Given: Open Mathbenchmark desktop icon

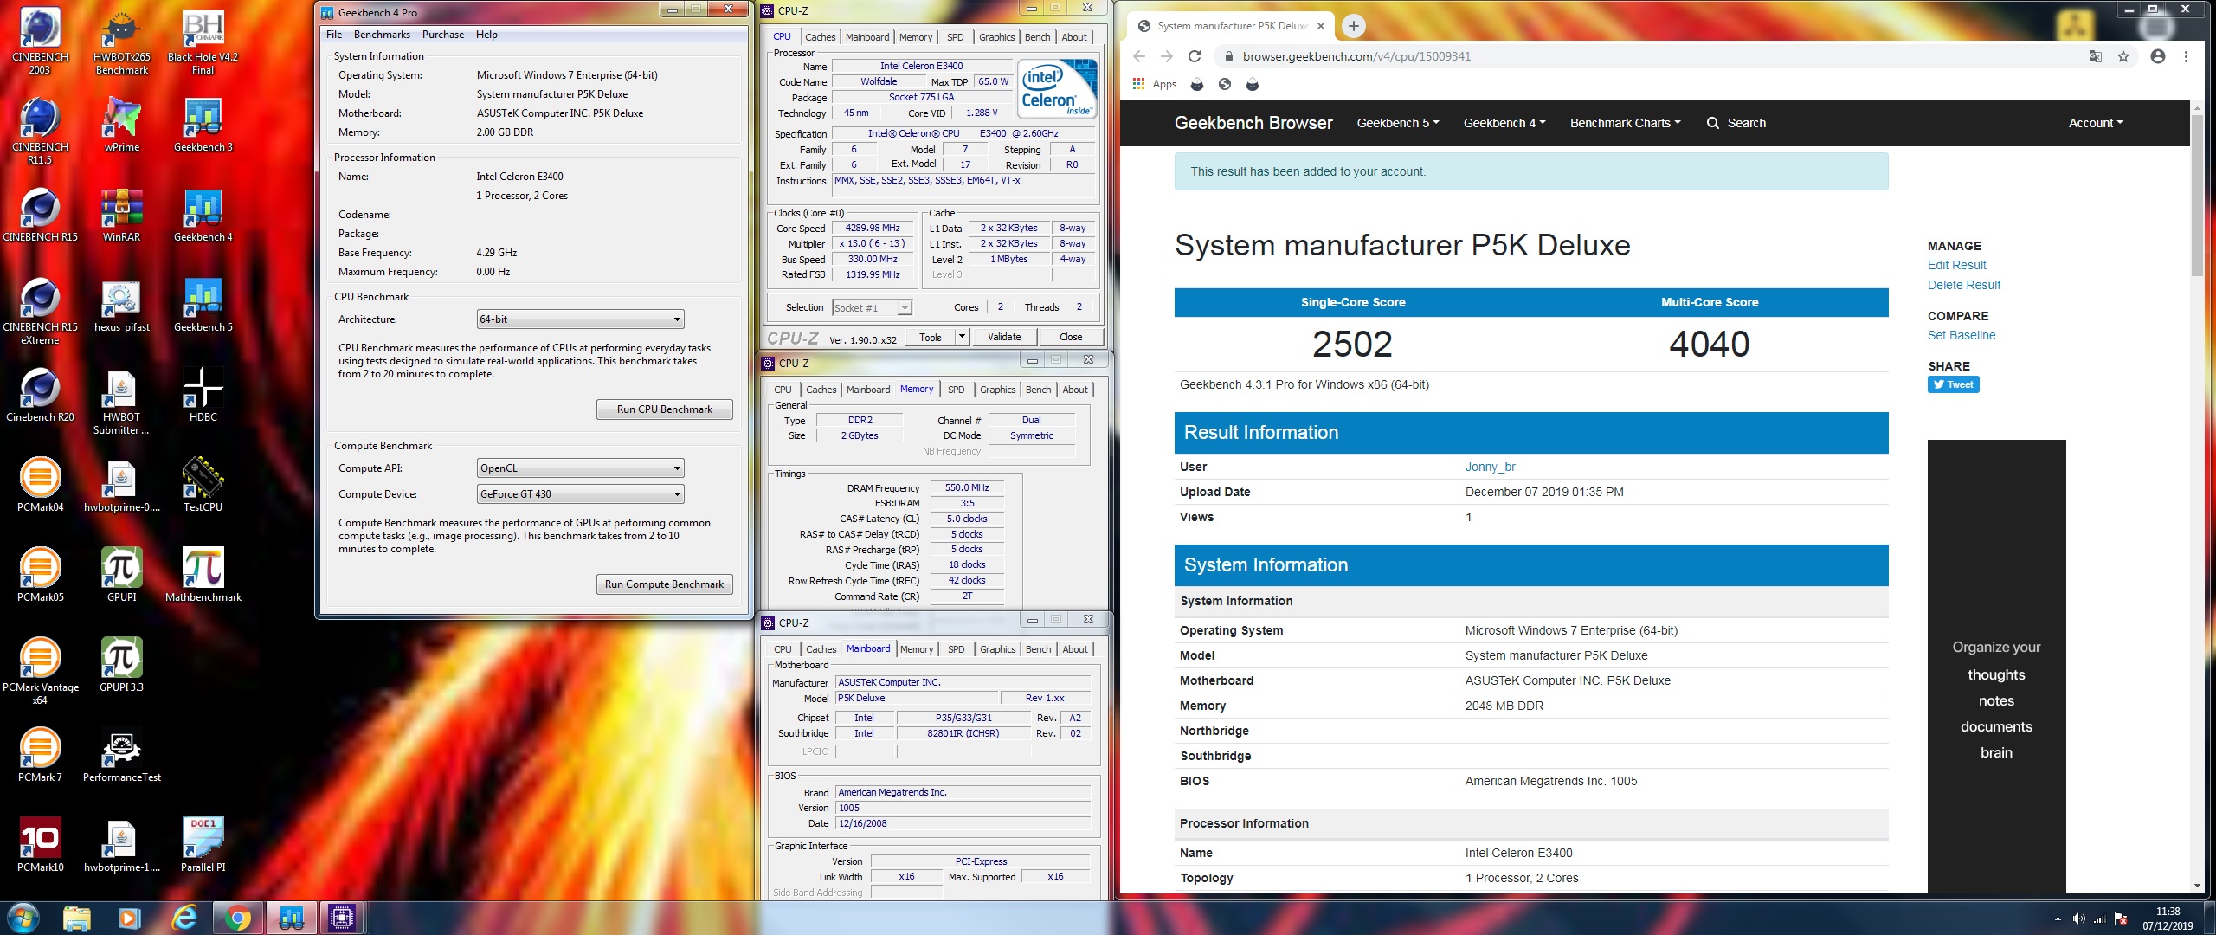Looking at the screenshot, I should [203, 575].
